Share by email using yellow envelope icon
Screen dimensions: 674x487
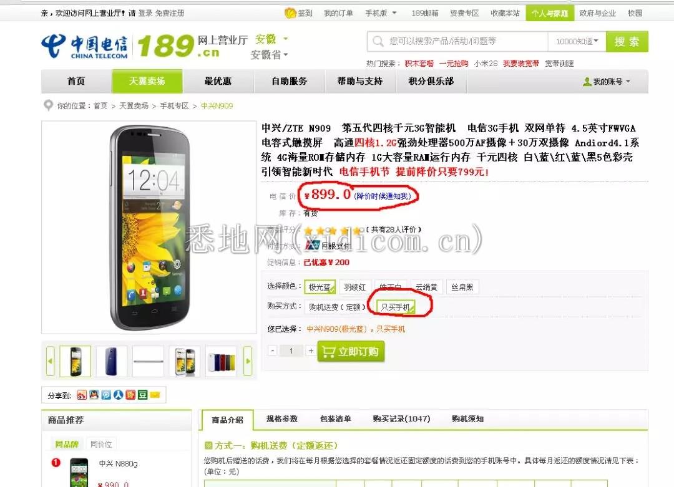155,395
